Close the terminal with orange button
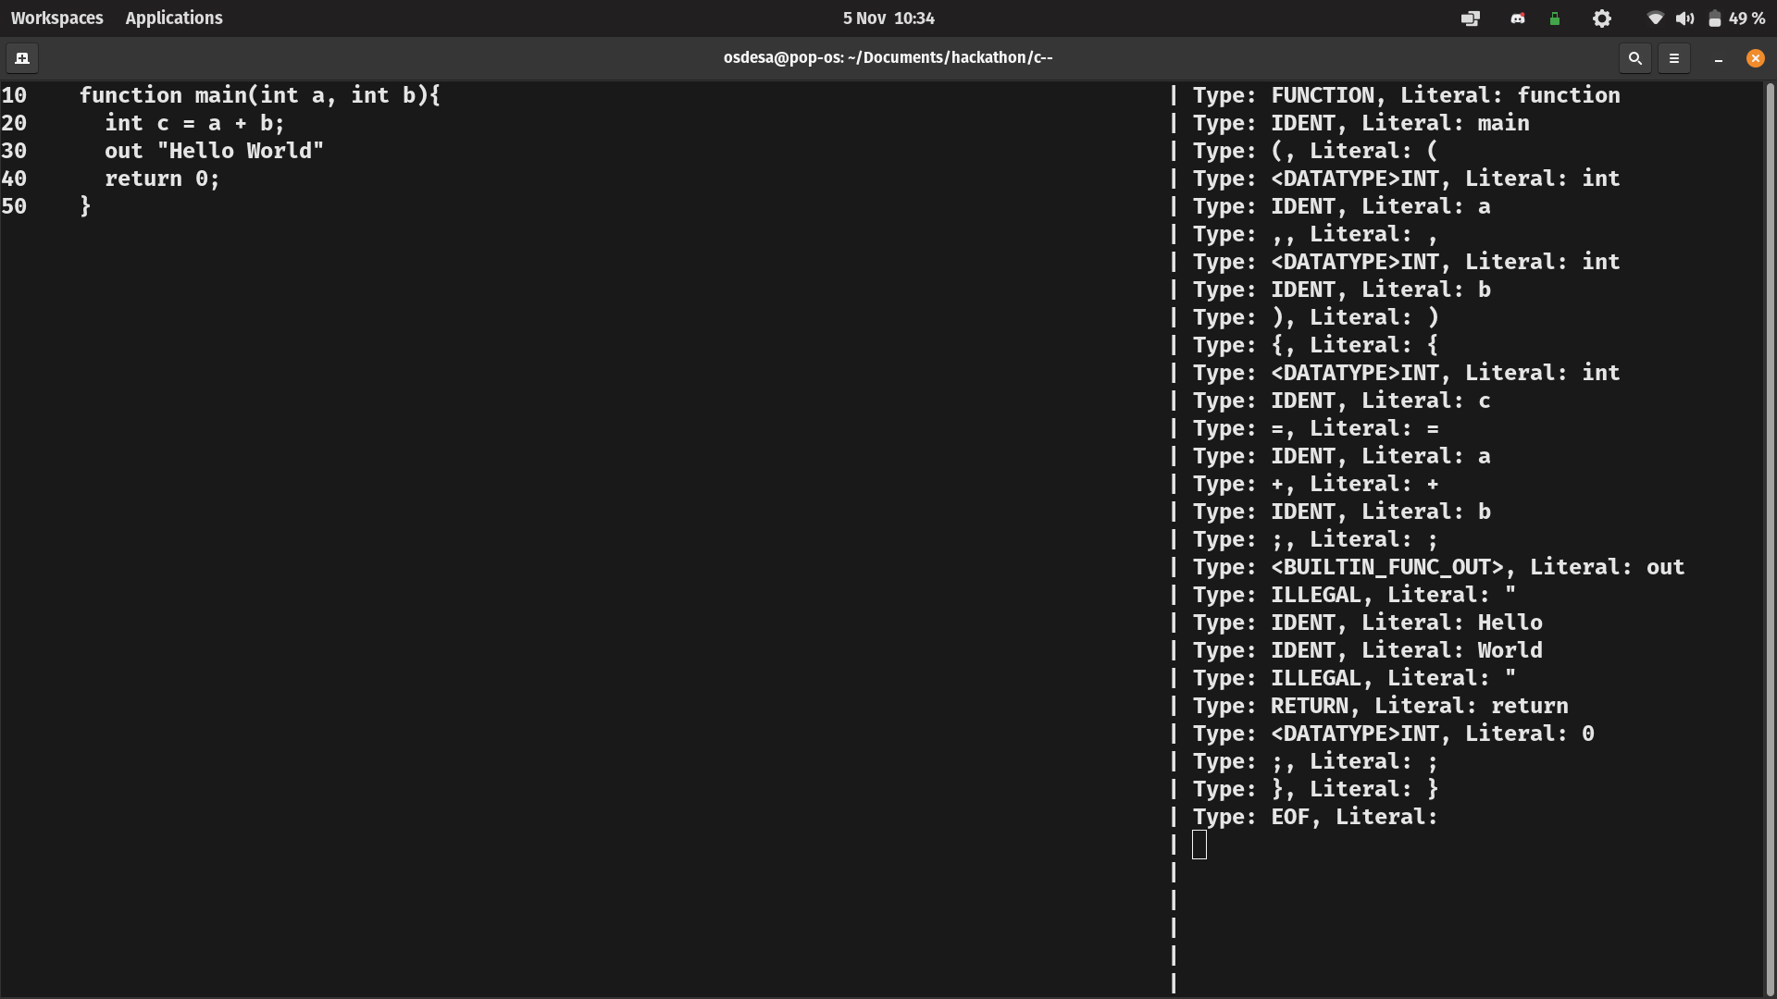The height and width of the screenshot is (999, 1777). point(1755,58)
